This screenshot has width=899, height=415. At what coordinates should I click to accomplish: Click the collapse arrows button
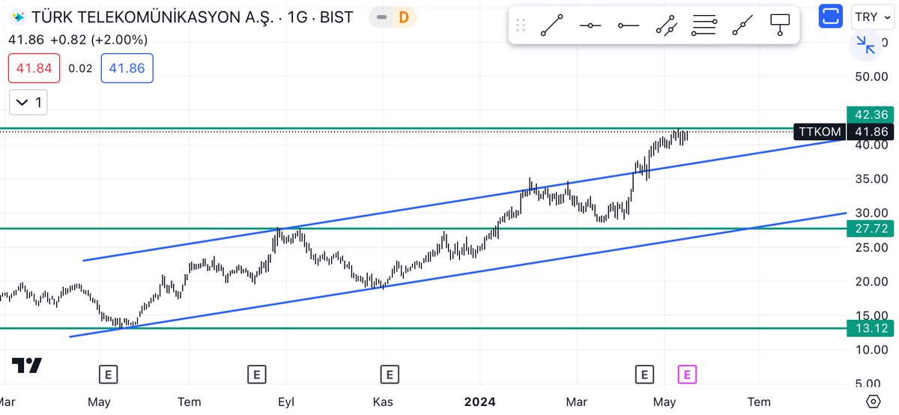866,46
